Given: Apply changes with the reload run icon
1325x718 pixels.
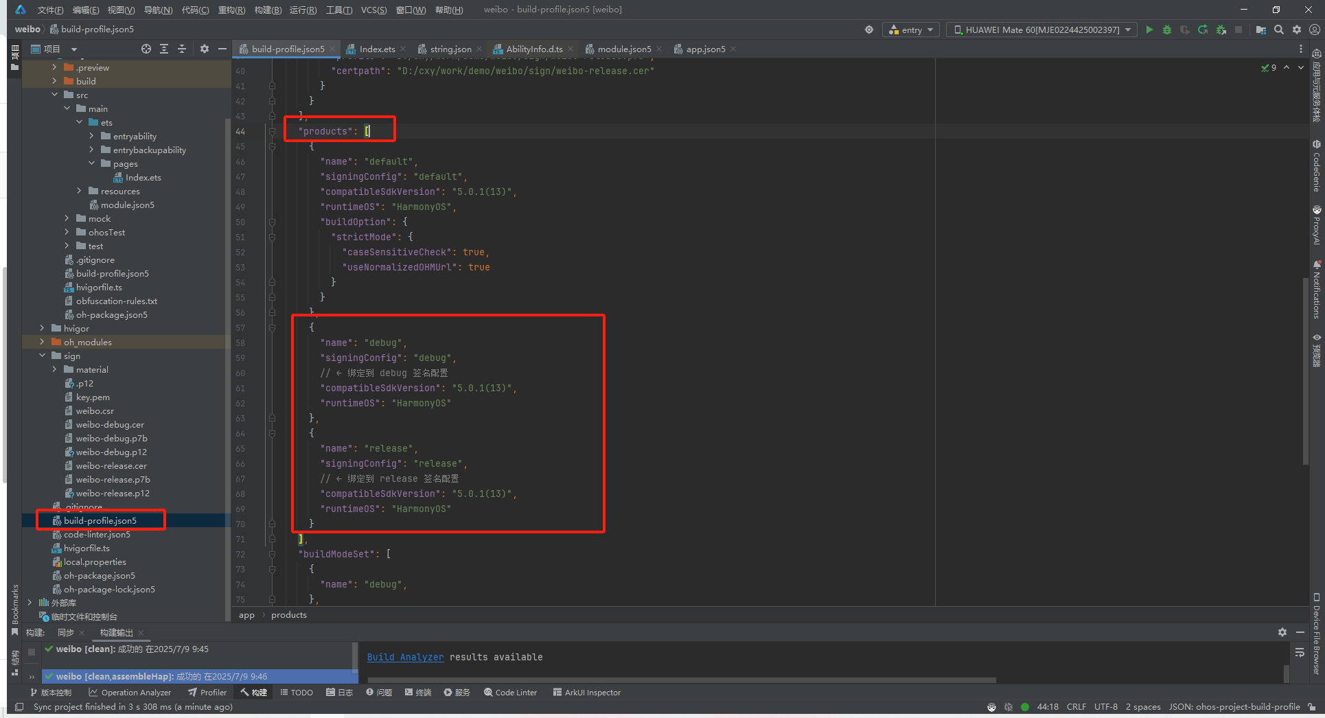Looking at the screenshot, I should (1203, 30).
